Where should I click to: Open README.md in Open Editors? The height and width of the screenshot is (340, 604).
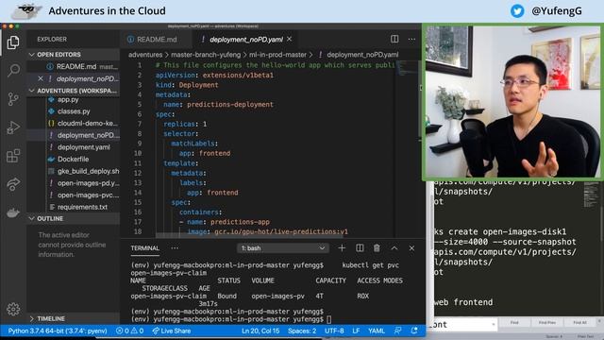point(77,66)
